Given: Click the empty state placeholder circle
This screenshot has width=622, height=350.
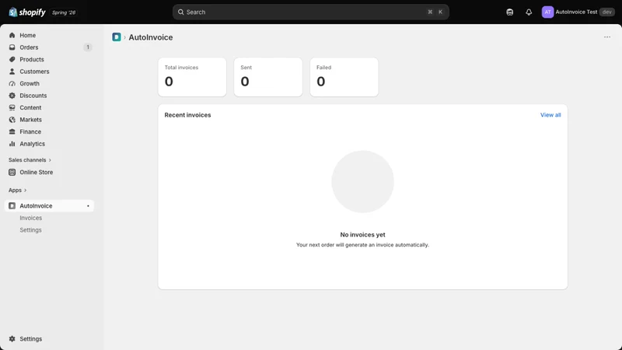Looking at the screenshot, I should click(362, 182).
